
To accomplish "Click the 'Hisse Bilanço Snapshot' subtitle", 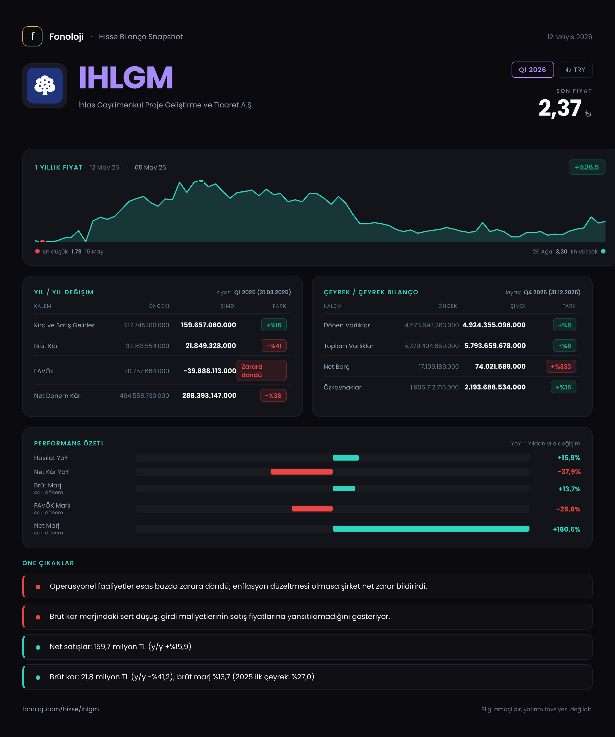I will pyautogui.click(x=141, y=37).
